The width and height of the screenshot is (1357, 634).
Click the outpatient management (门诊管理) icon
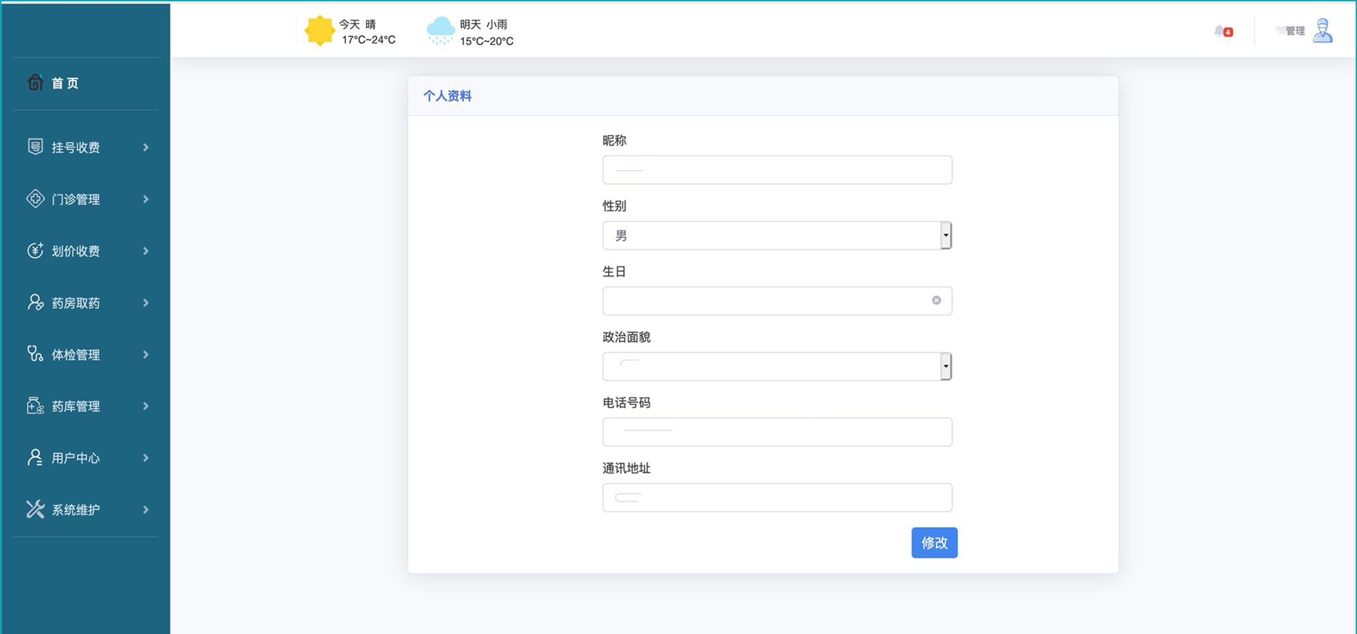[35, 199]
